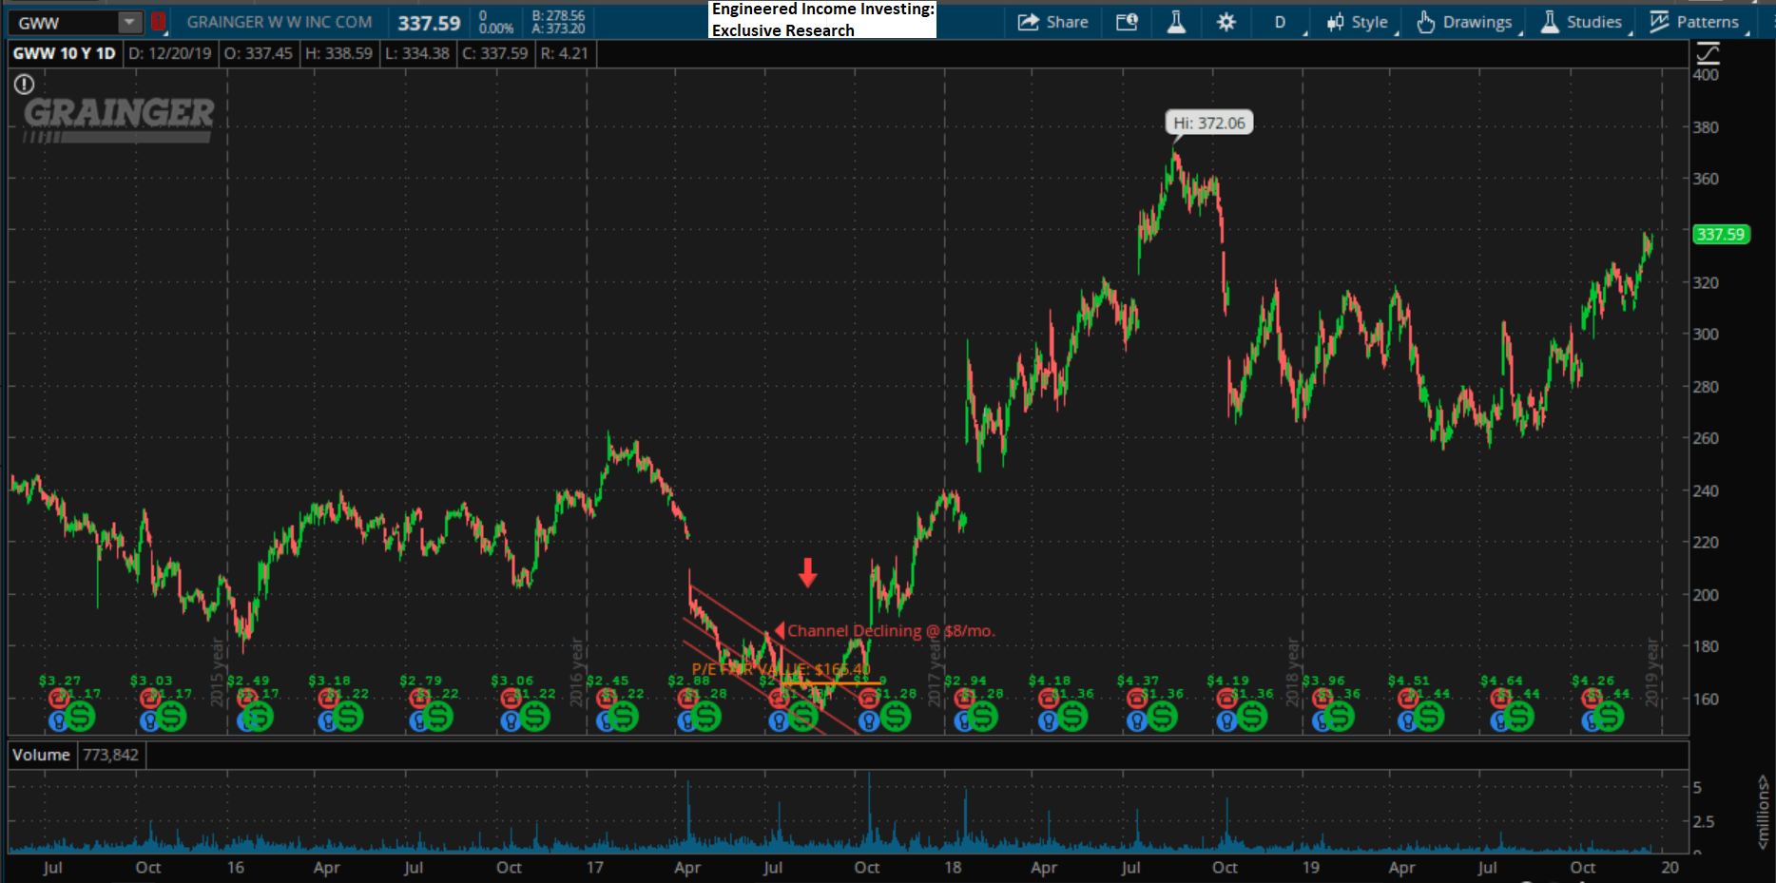Open the Drawings menu
Image resolution: width=1776 pixels, height=883 pixels.
click(1476, 21)
